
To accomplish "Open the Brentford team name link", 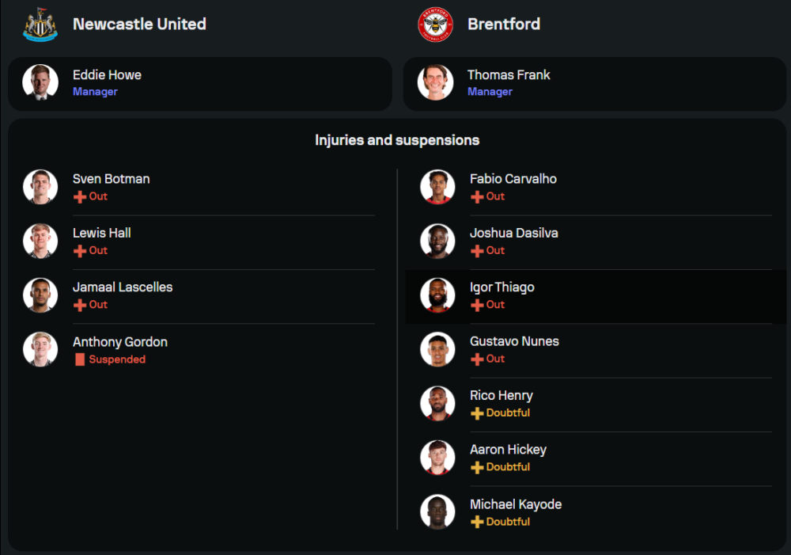I will (x=504, y=25).
